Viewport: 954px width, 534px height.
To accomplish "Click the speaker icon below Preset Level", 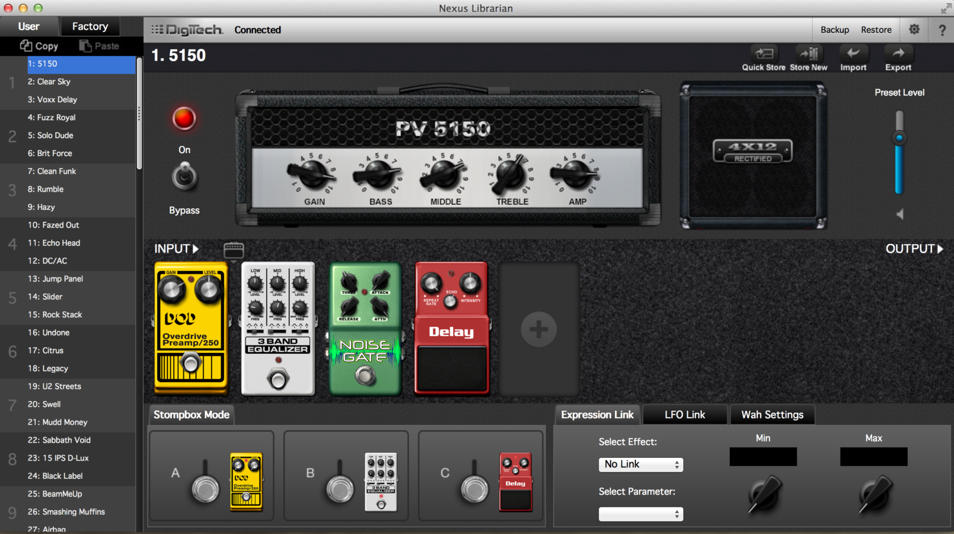I will [x=899, y=214].
